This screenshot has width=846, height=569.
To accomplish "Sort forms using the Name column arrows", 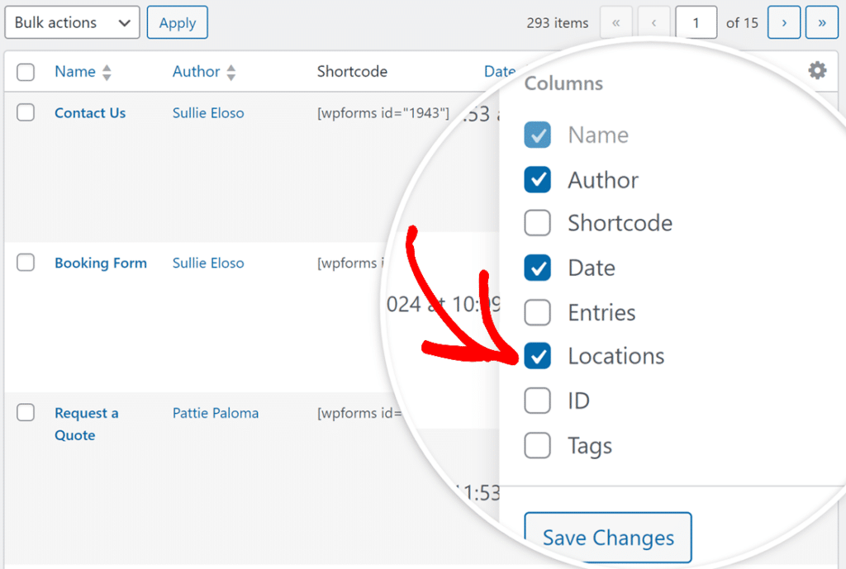I will [107, 72].
